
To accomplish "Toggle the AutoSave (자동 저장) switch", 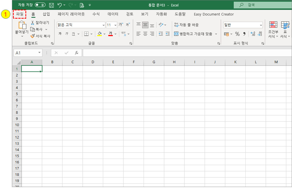I will 40,5.
